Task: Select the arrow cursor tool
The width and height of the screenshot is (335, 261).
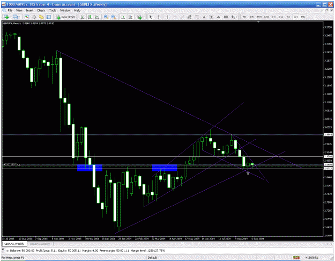Action: point(151,17)
